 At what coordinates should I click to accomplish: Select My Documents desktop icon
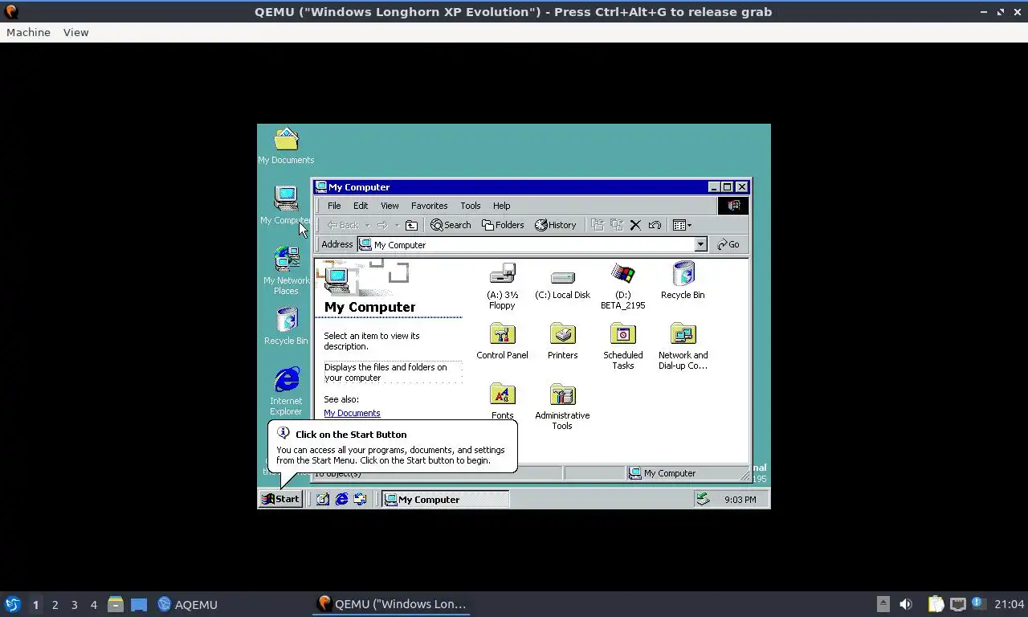[286, 140]
